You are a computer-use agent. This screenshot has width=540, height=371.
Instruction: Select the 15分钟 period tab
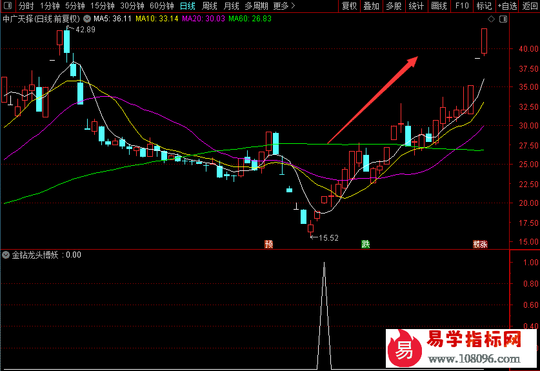point(103,6)
